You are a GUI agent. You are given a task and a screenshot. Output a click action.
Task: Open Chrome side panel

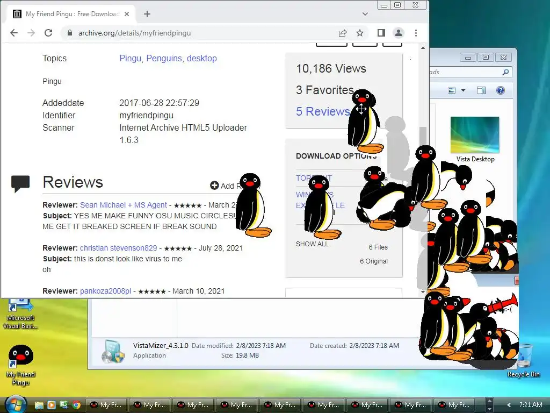pos(381,33)
